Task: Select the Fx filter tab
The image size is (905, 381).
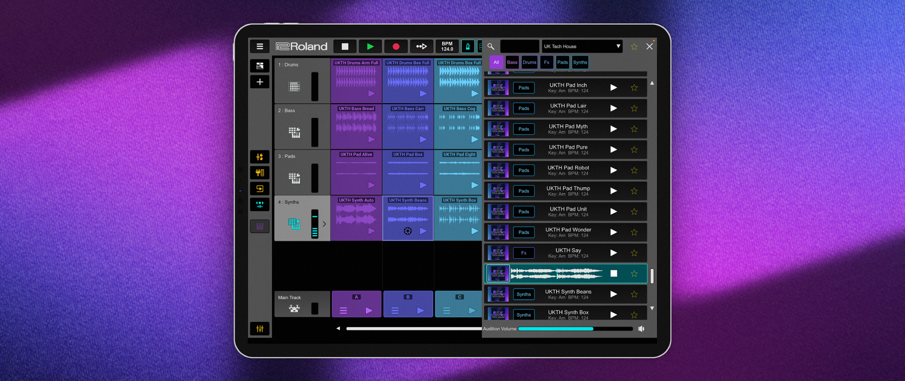Action: (547, 62)
